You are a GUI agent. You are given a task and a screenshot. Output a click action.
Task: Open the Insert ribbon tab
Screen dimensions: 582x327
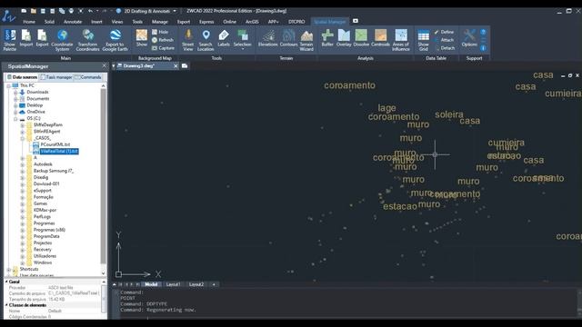(96, 22)
